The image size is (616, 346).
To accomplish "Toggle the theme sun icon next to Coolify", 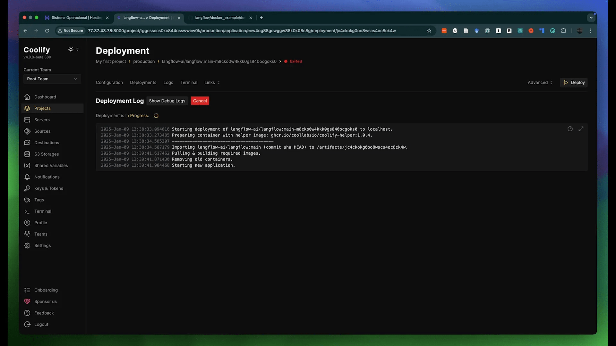I will click(x=71, y=49).
